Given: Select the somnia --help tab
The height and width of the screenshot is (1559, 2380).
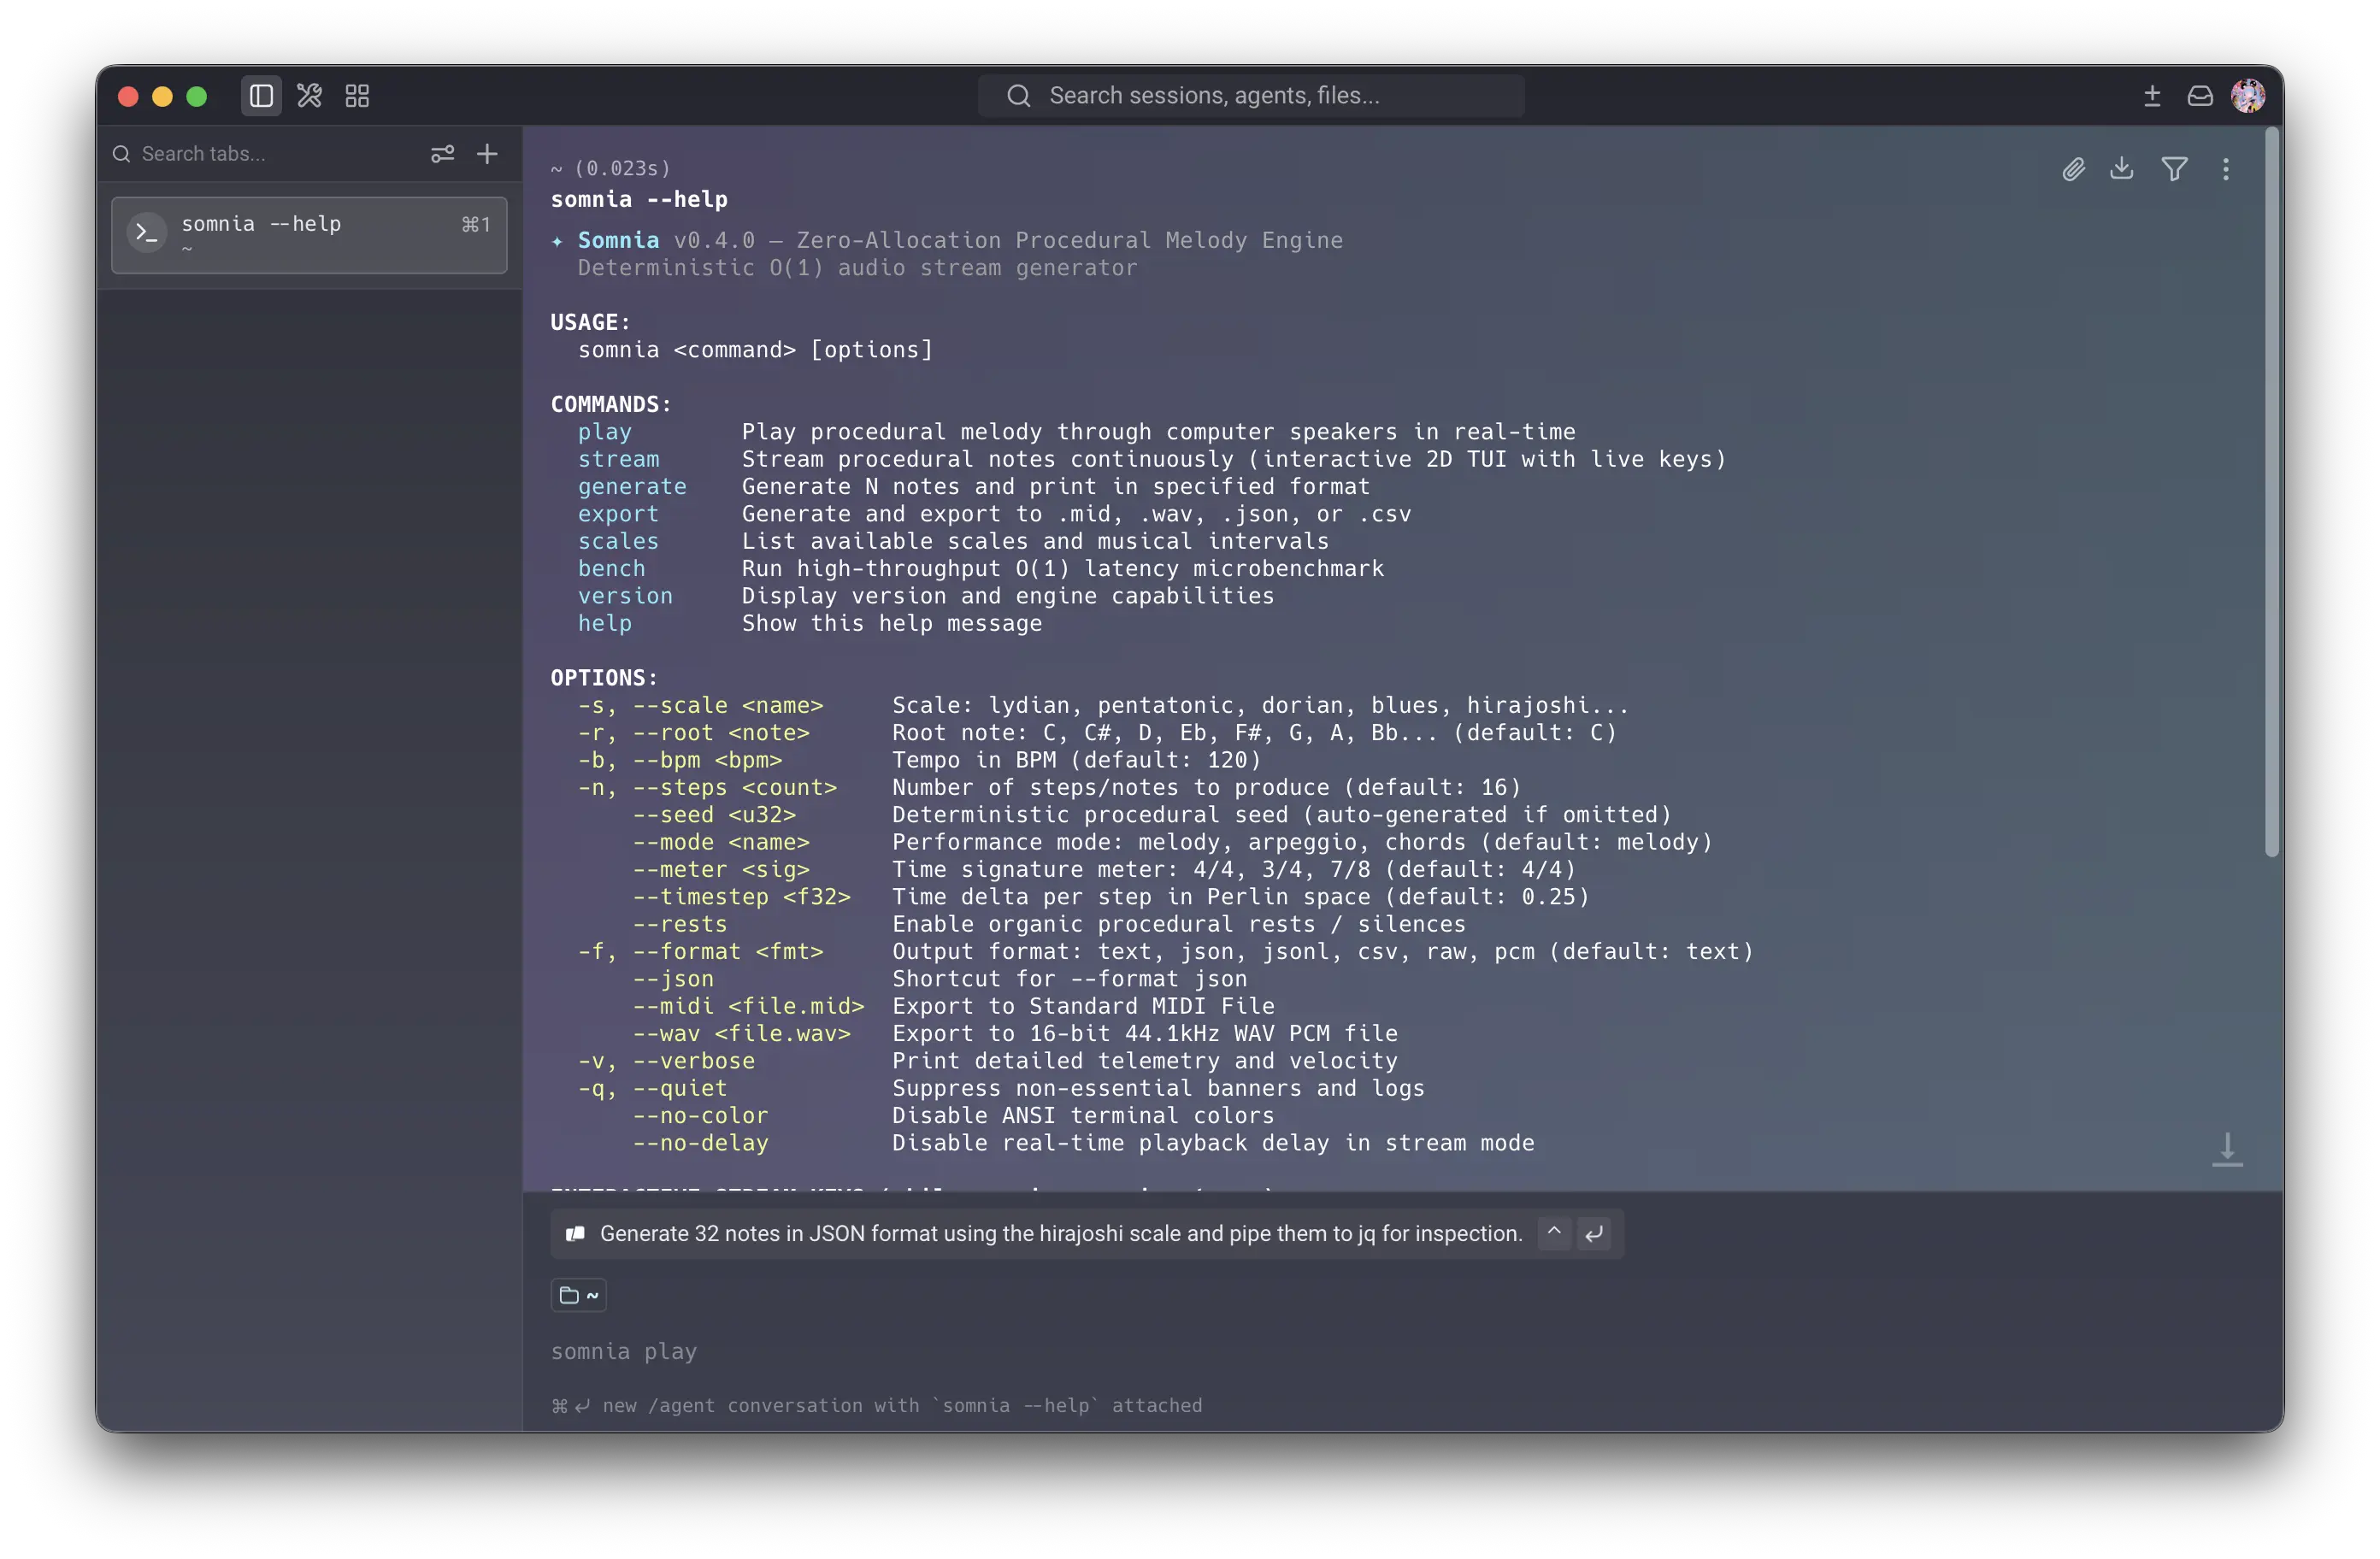Looking at the screenshot, I should tap(309, 235).
